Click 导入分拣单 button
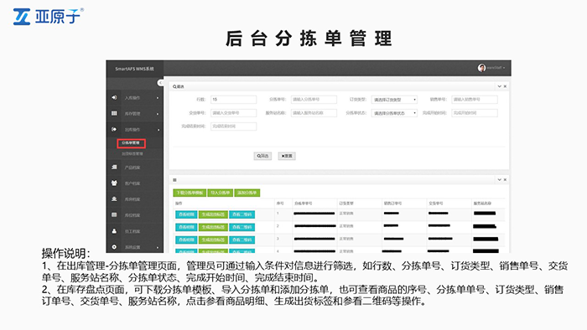Viewport: 587px width, 330px height. [220, 193]
